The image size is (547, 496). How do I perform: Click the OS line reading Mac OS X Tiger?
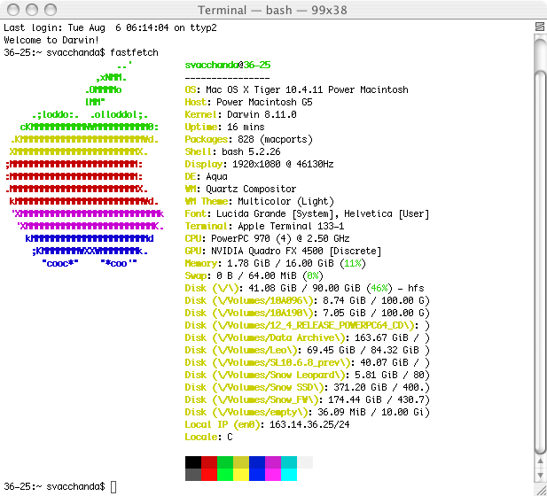296,89
